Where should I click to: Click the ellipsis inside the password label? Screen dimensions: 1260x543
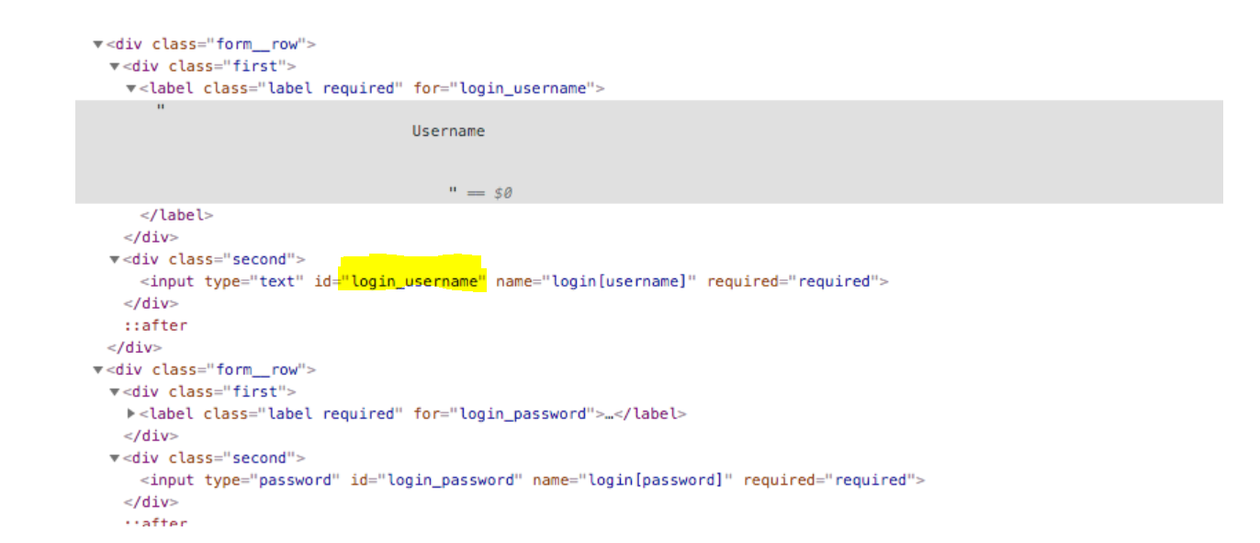(609, 413)
